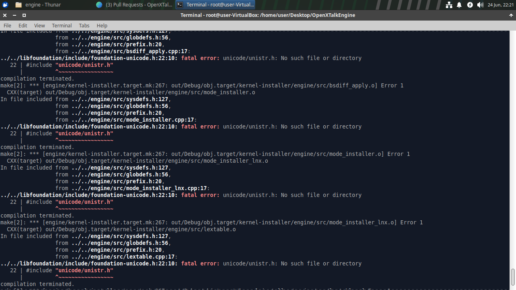Screen dimensions: 516x290
Task: Open the Whisker applications menu icon
Action: click(x=5, y=5)
